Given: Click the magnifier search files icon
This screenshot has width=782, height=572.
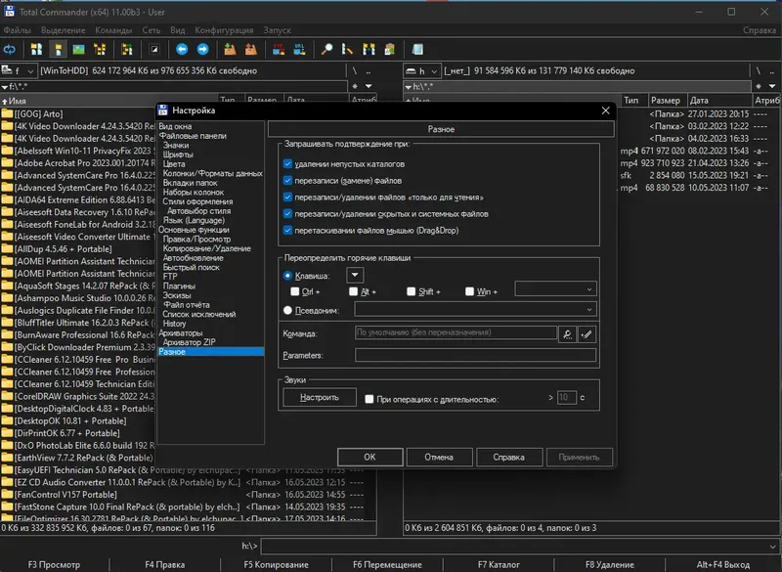Looking at the screenshot, I should tap(327, 48).
